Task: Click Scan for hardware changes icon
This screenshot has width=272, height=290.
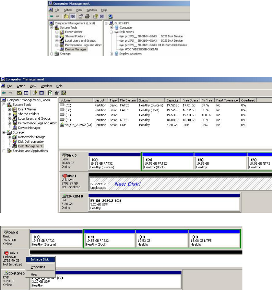Action: tap(110, 17)
